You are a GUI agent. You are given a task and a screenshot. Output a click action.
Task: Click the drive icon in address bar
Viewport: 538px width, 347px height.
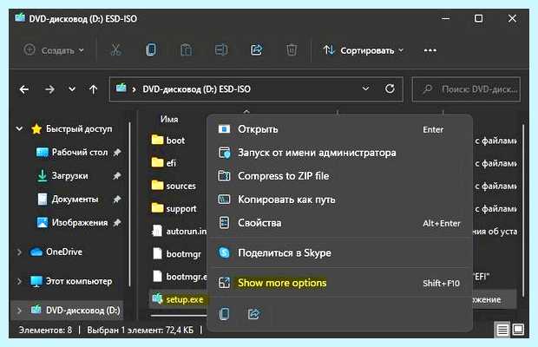click(x=121, y=88)
